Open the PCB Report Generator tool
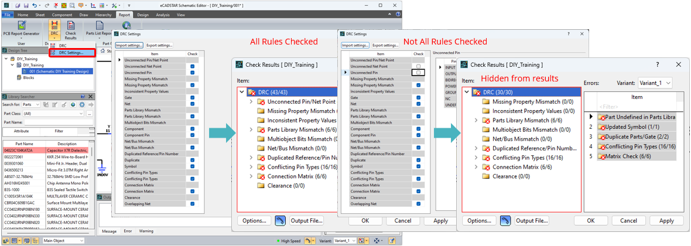Screen dimensions: 691x246 [x=21, y=29]
